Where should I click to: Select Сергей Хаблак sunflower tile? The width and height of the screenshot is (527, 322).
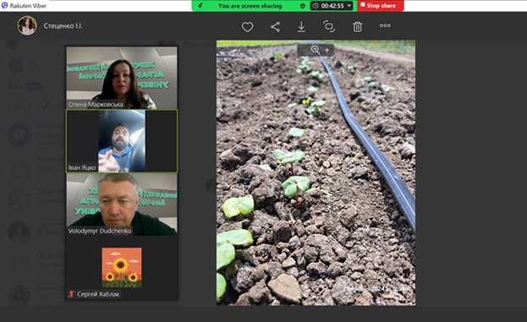122,268
